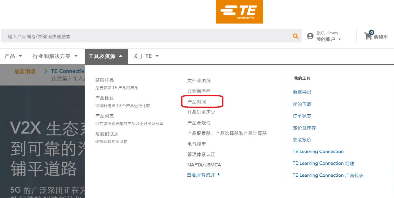Open 产品列表 menu entry
The image size is (394, 198).
104,116
